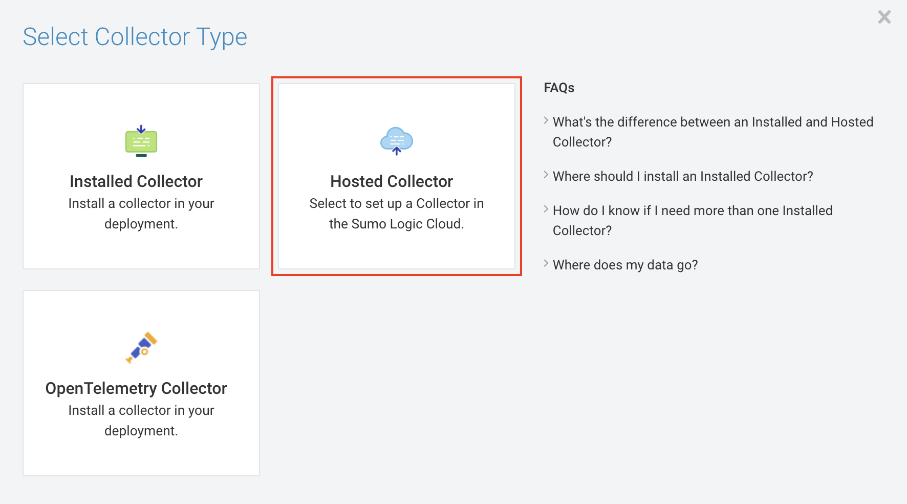Click the green Installed Collector monitor icon
907x504 pixels.
[x=141, y=141]
